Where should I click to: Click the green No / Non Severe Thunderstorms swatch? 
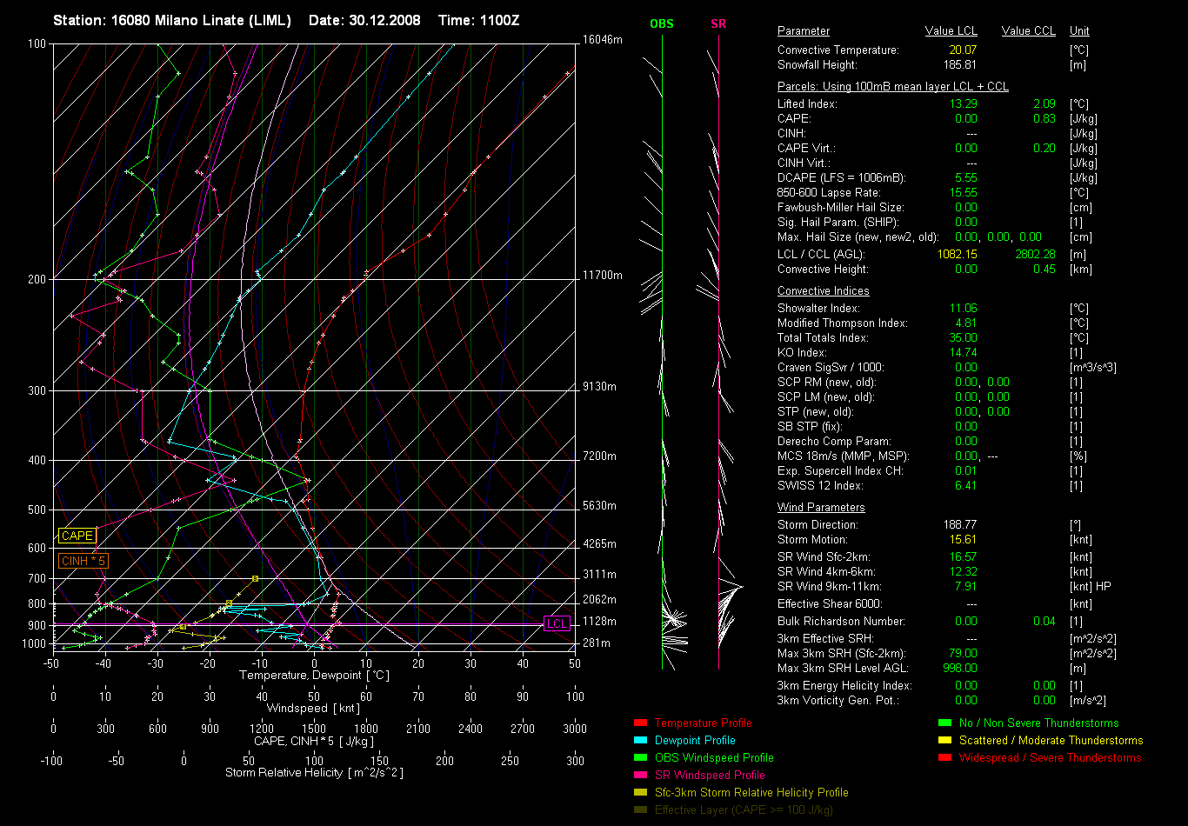(944, 723)
